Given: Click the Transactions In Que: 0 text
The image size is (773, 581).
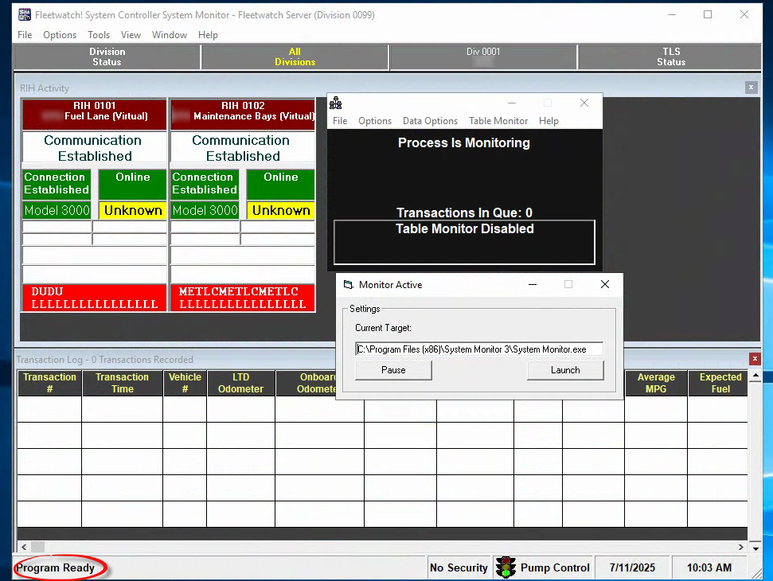Looking at the screenshot, I should pyautogui.click(x=464, y=213).
